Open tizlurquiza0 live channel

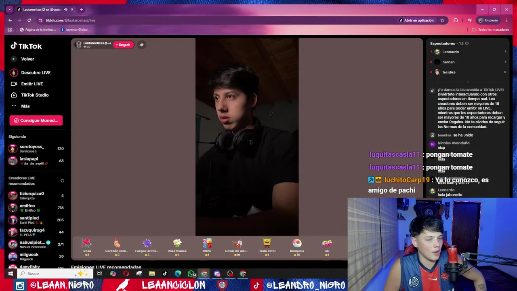coord(36,196)
